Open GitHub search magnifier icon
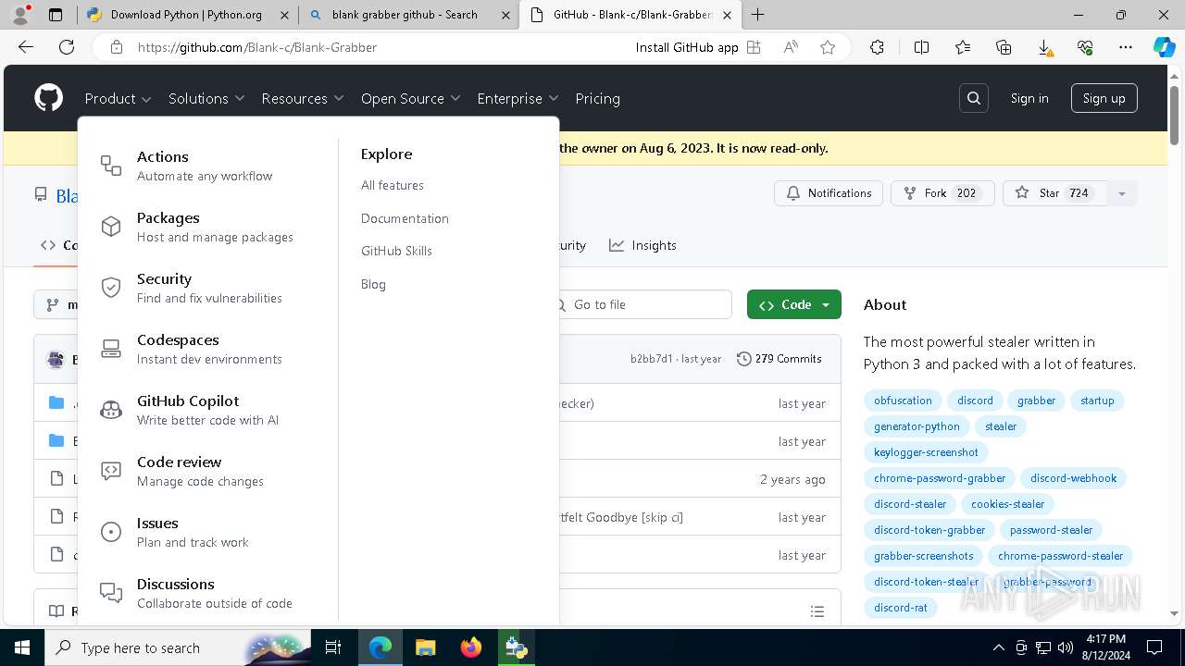 (974, 98)
